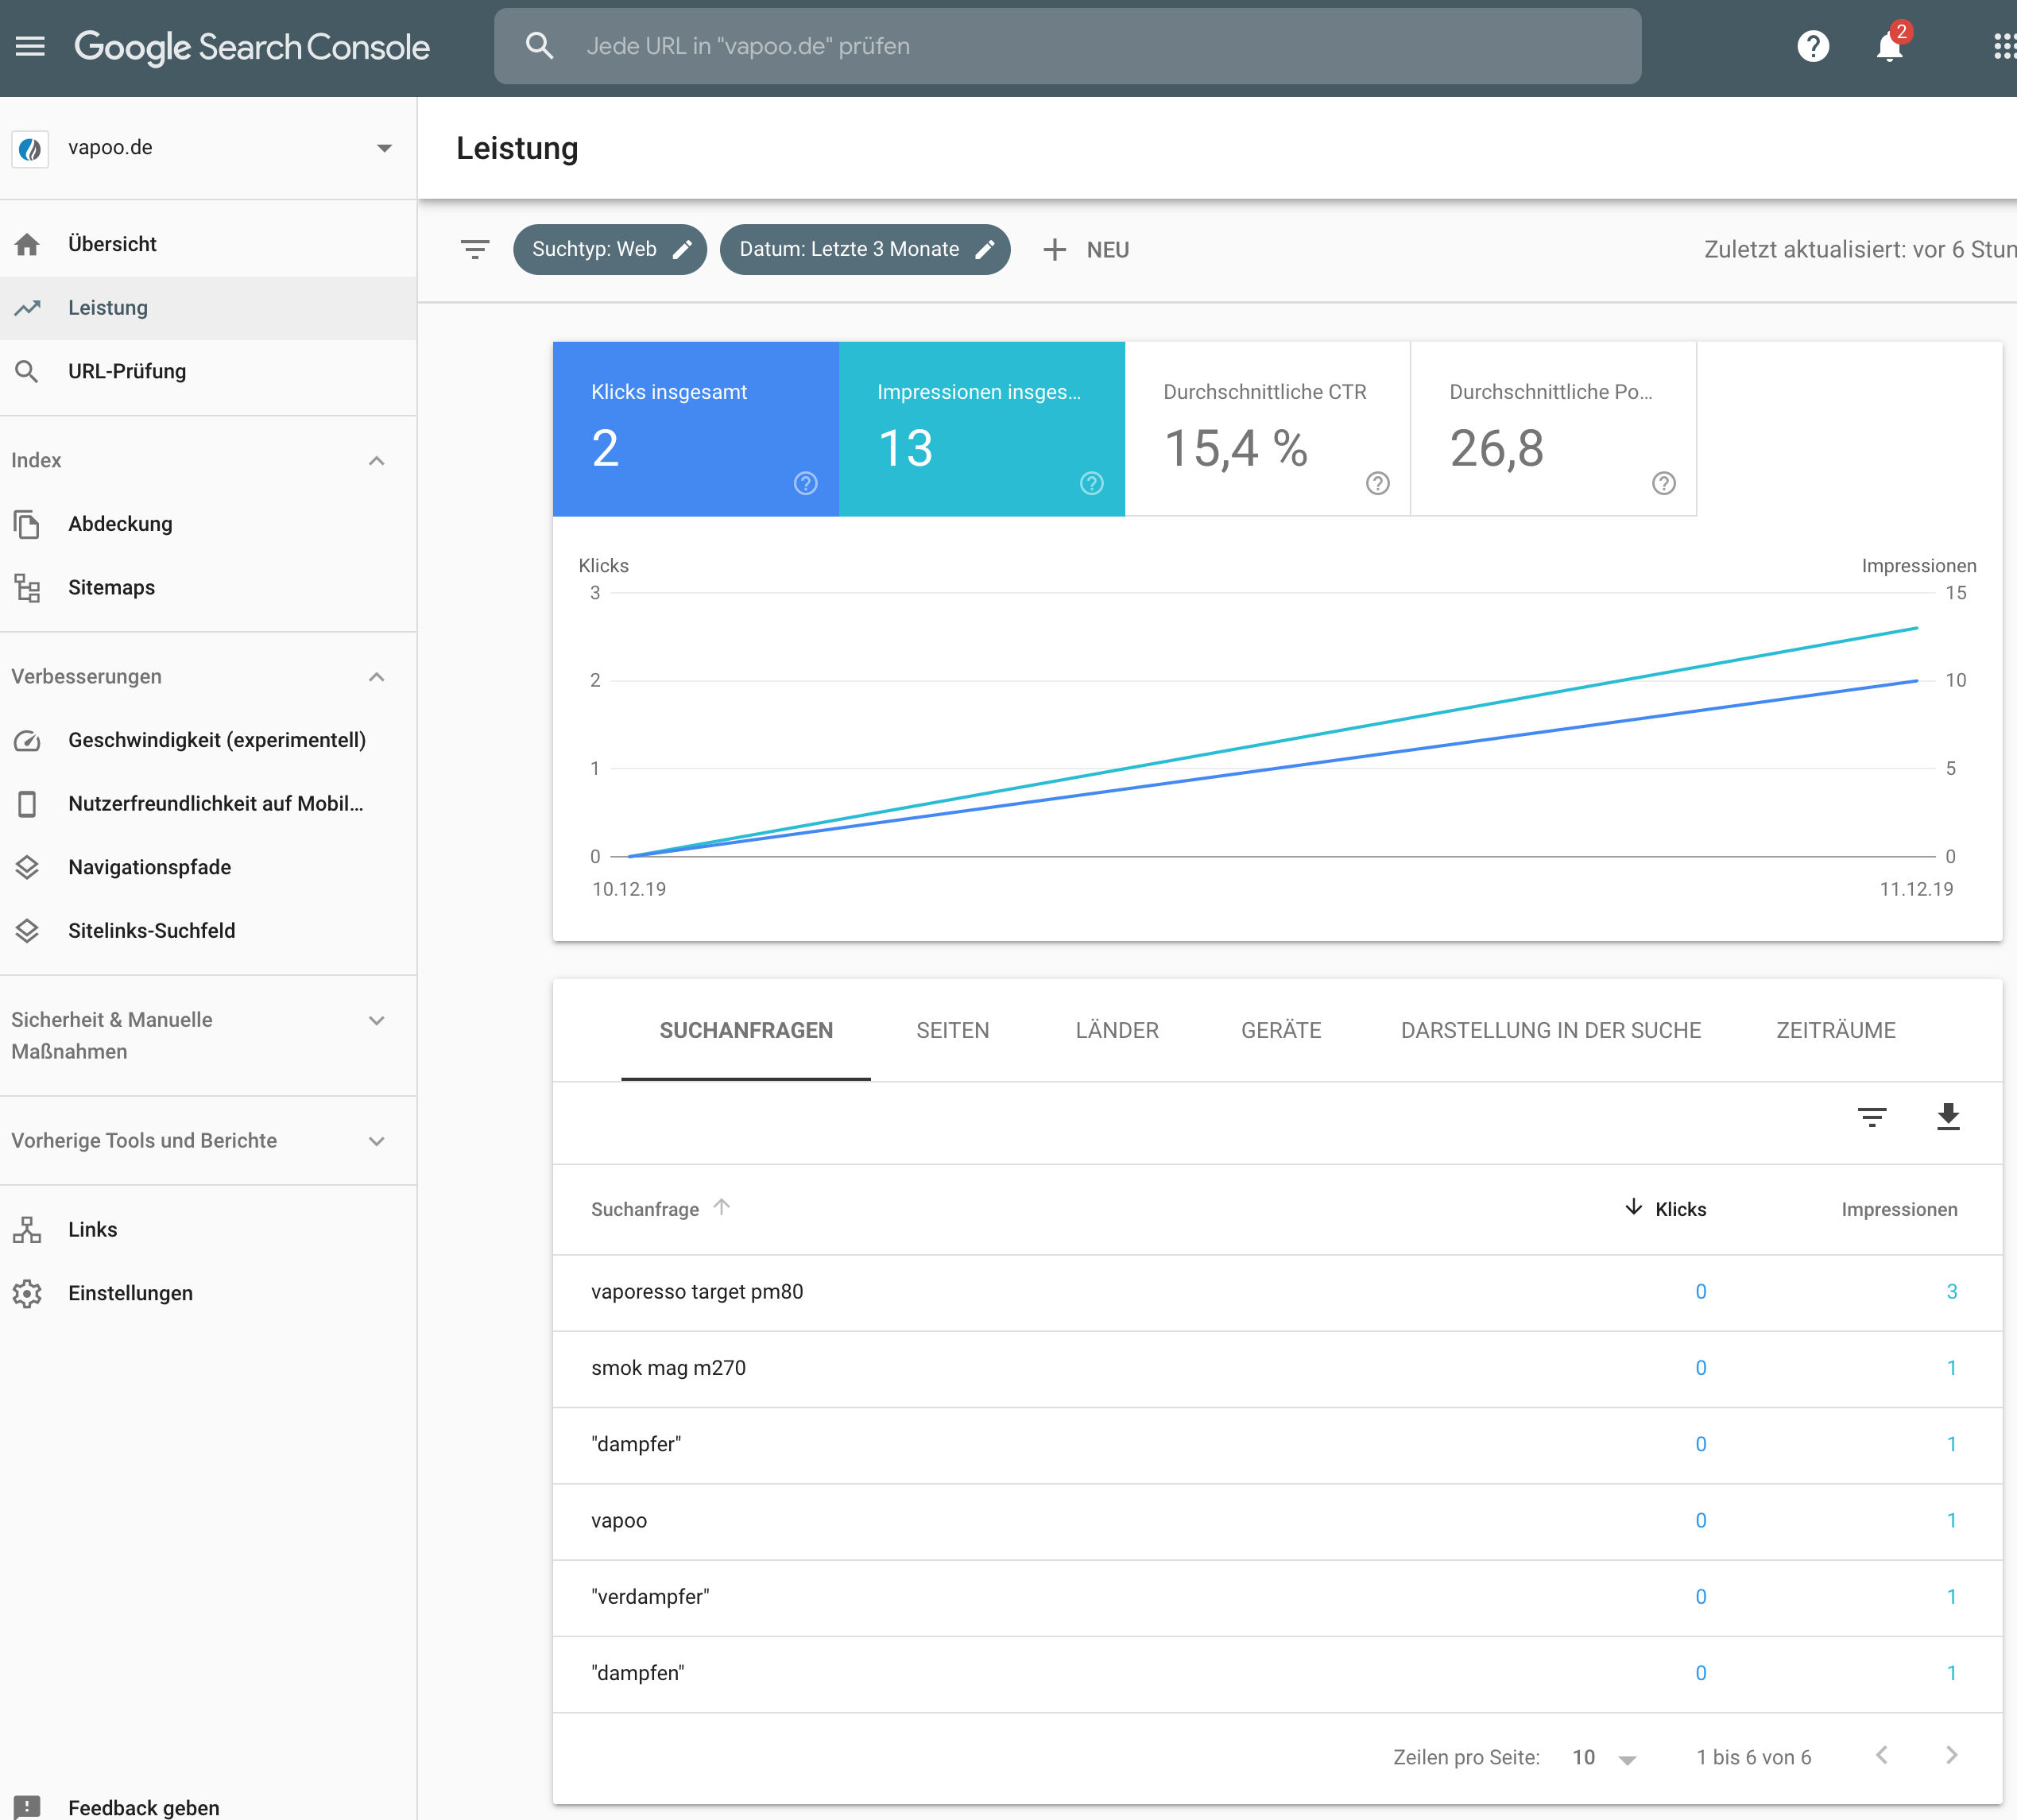The height and width of the screenshot is (1820, 2017).
Task: Click the URL inspection search field
Action: click(1066, 46)
